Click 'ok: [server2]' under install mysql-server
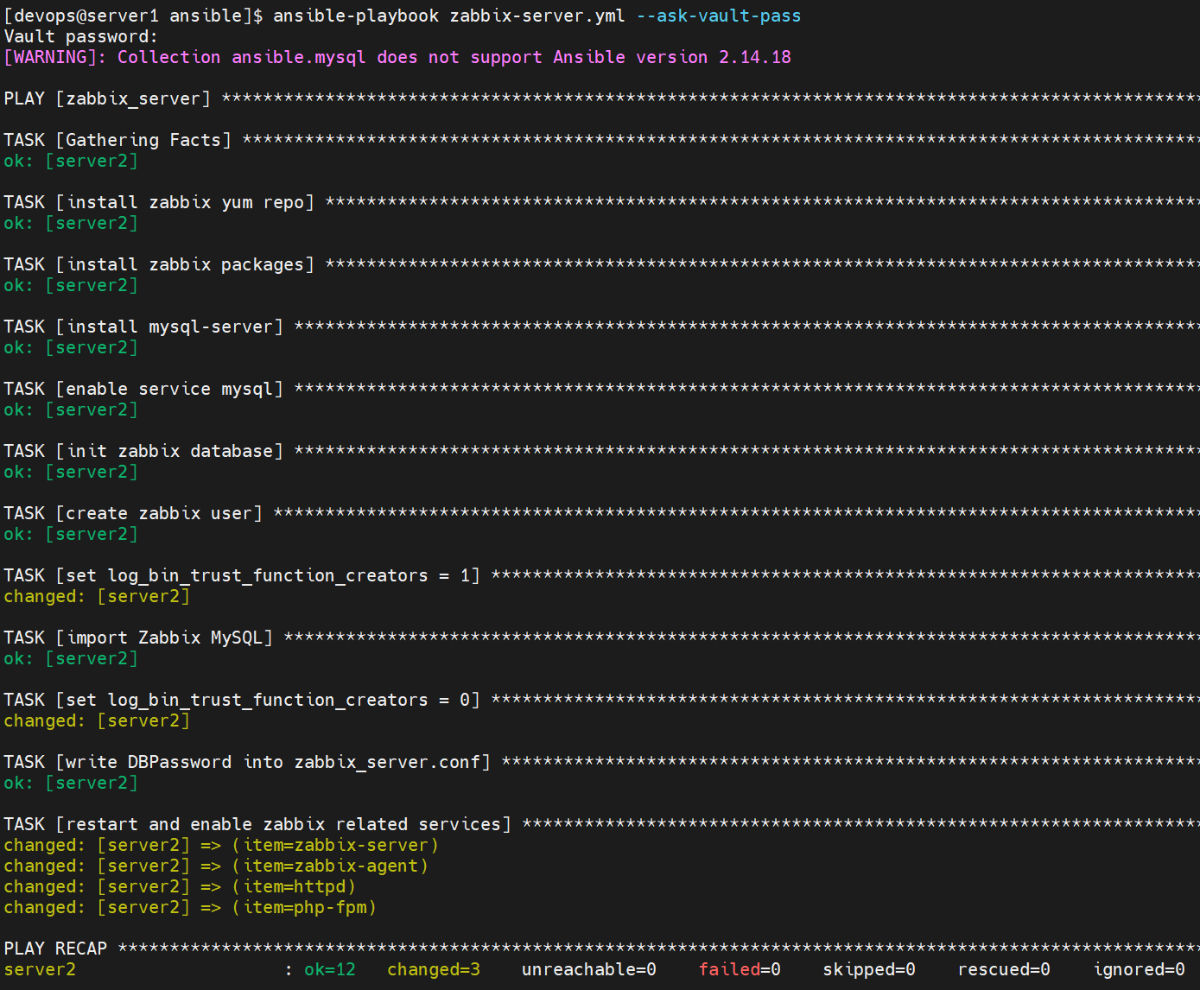 coord(71,347)
